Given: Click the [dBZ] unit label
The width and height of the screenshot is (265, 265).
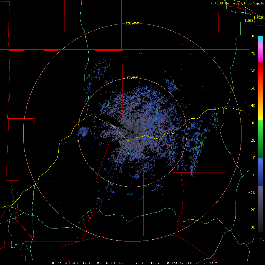Looking at the screenshot, I should point(250,20).
